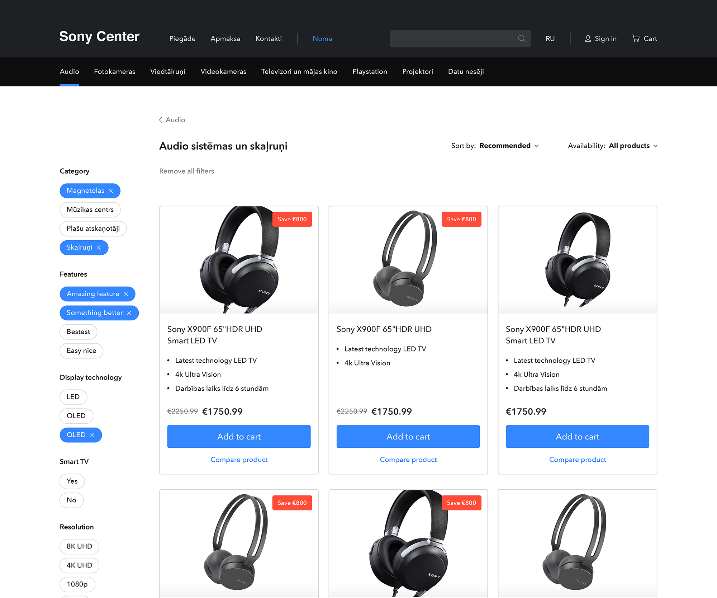This screenshot has height=598, width=717.
Task: Select the 4K UHD resolution filter
Action: point(79,565)
